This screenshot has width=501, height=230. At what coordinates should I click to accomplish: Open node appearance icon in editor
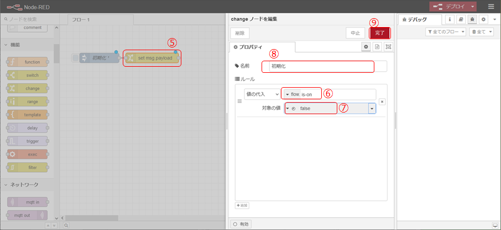coord(388,47)
